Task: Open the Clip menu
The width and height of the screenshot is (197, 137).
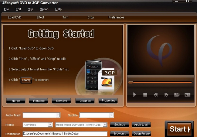Action: click(30, 9)
